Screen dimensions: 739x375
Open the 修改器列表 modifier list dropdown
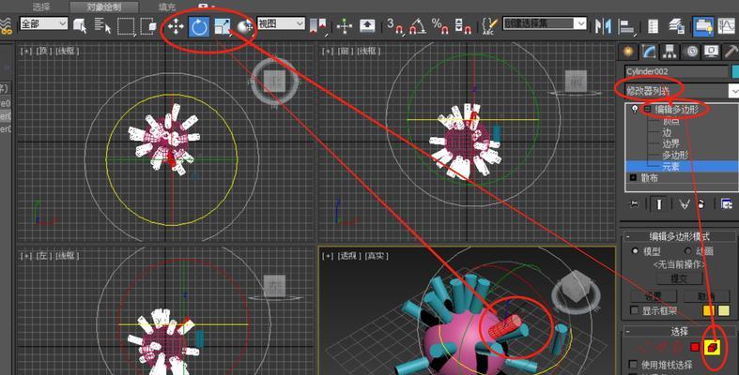tap(682, 90)
